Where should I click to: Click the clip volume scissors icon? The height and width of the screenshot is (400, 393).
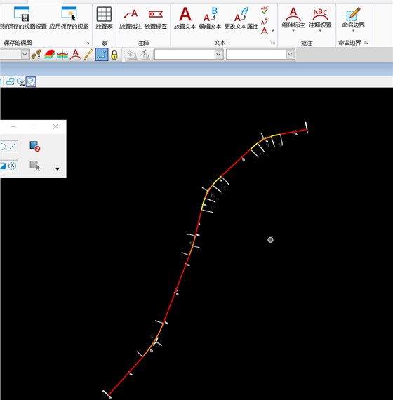pos(20,82)
